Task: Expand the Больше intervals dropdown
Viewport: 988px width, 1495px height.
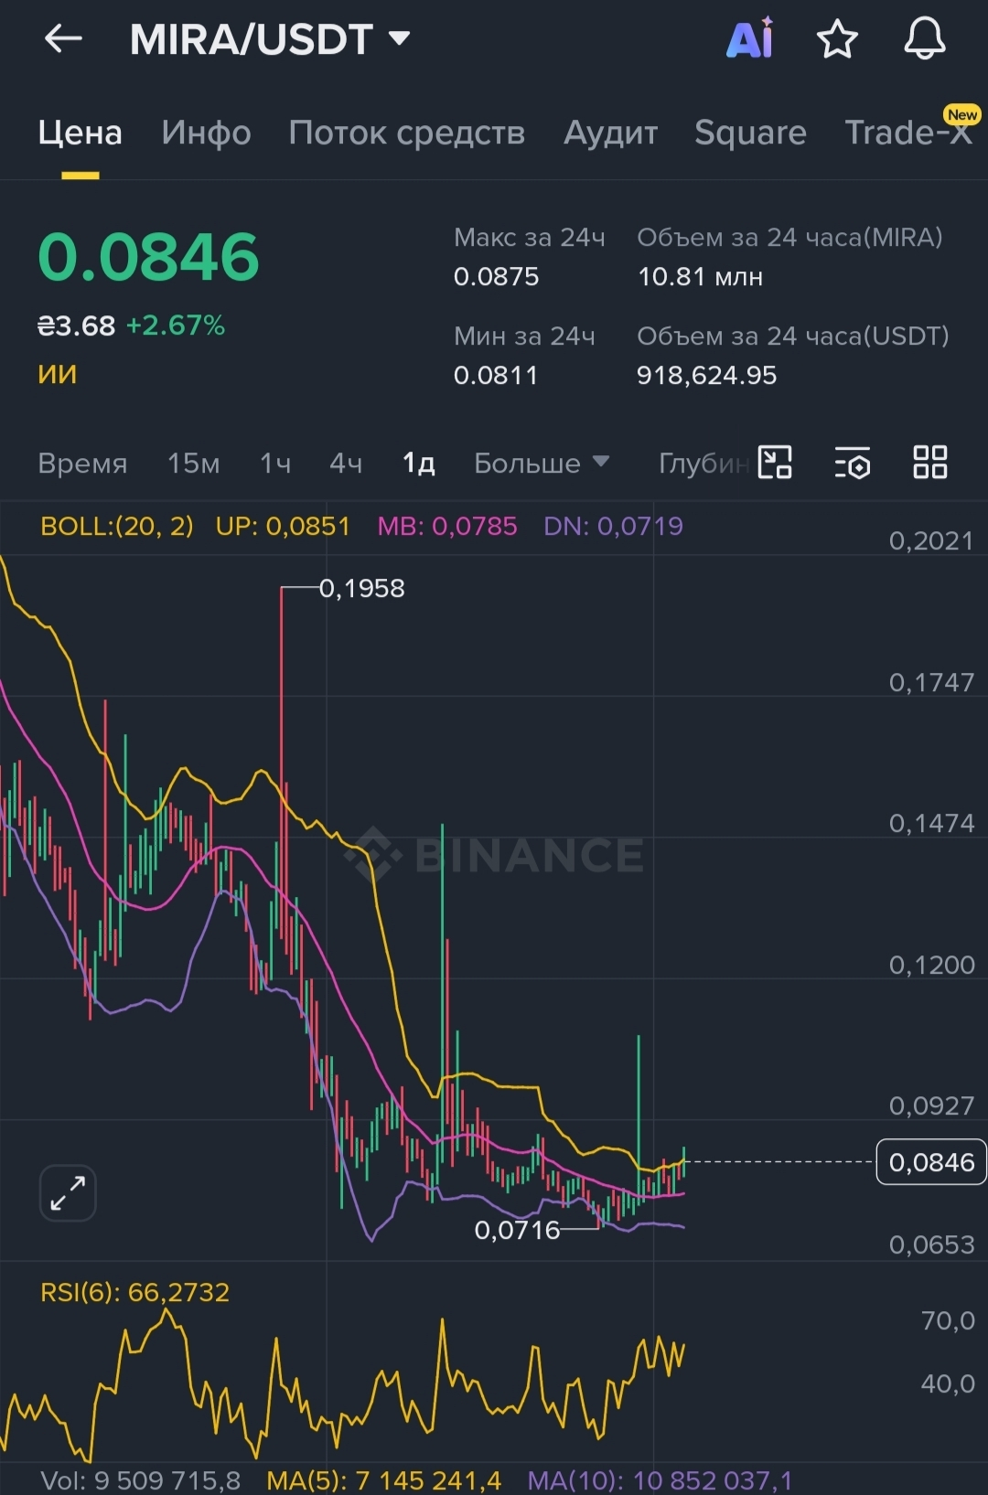Action: coord(542,464)
